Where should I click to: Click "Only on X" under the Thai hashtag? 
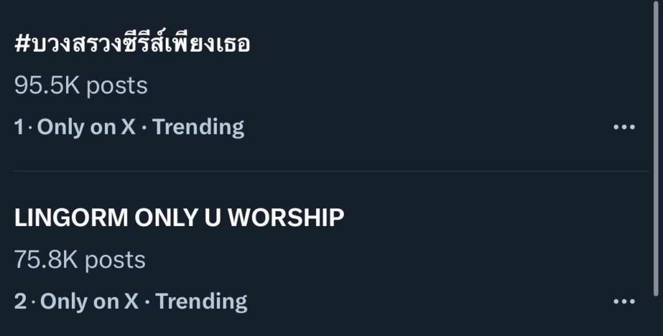(86, 127)
